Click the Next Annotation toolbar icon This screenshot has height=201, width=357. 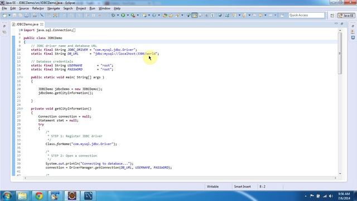[x=234, y=15]
